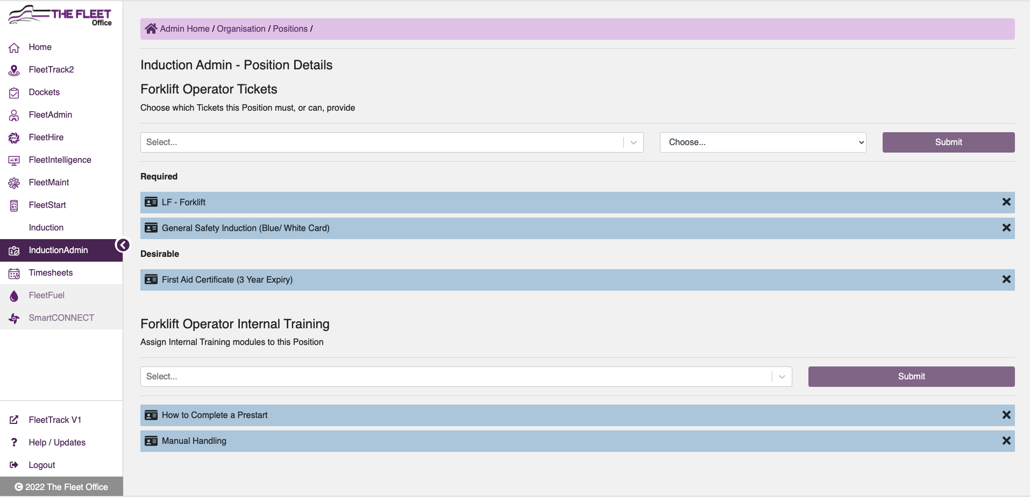Open the internal training Select... dropdown arrow
The image size is (1030, 497).
coord(782,377)
